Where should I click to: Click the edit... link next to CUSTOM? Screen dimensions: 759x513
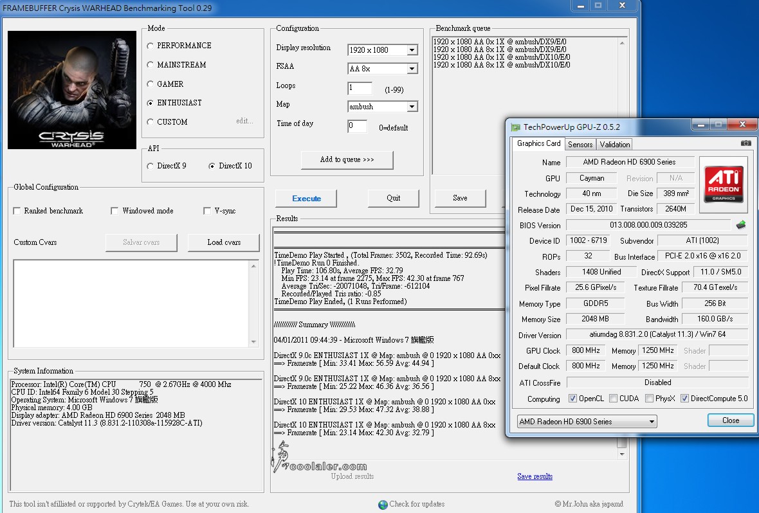pyautogui.click(x=244, y=121)
